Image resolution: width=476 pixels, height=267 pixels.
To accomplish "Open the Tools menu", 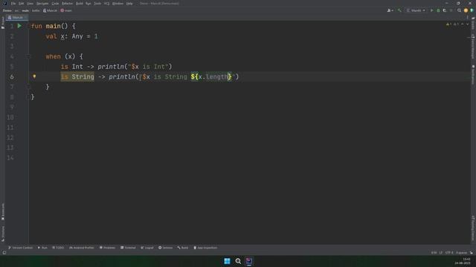I will pos(97,3).
